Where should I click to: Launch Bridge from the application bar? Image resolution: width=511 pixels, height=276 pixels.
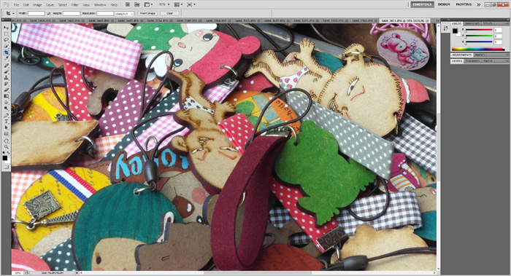pyautogui.click(x=128, y=4)
